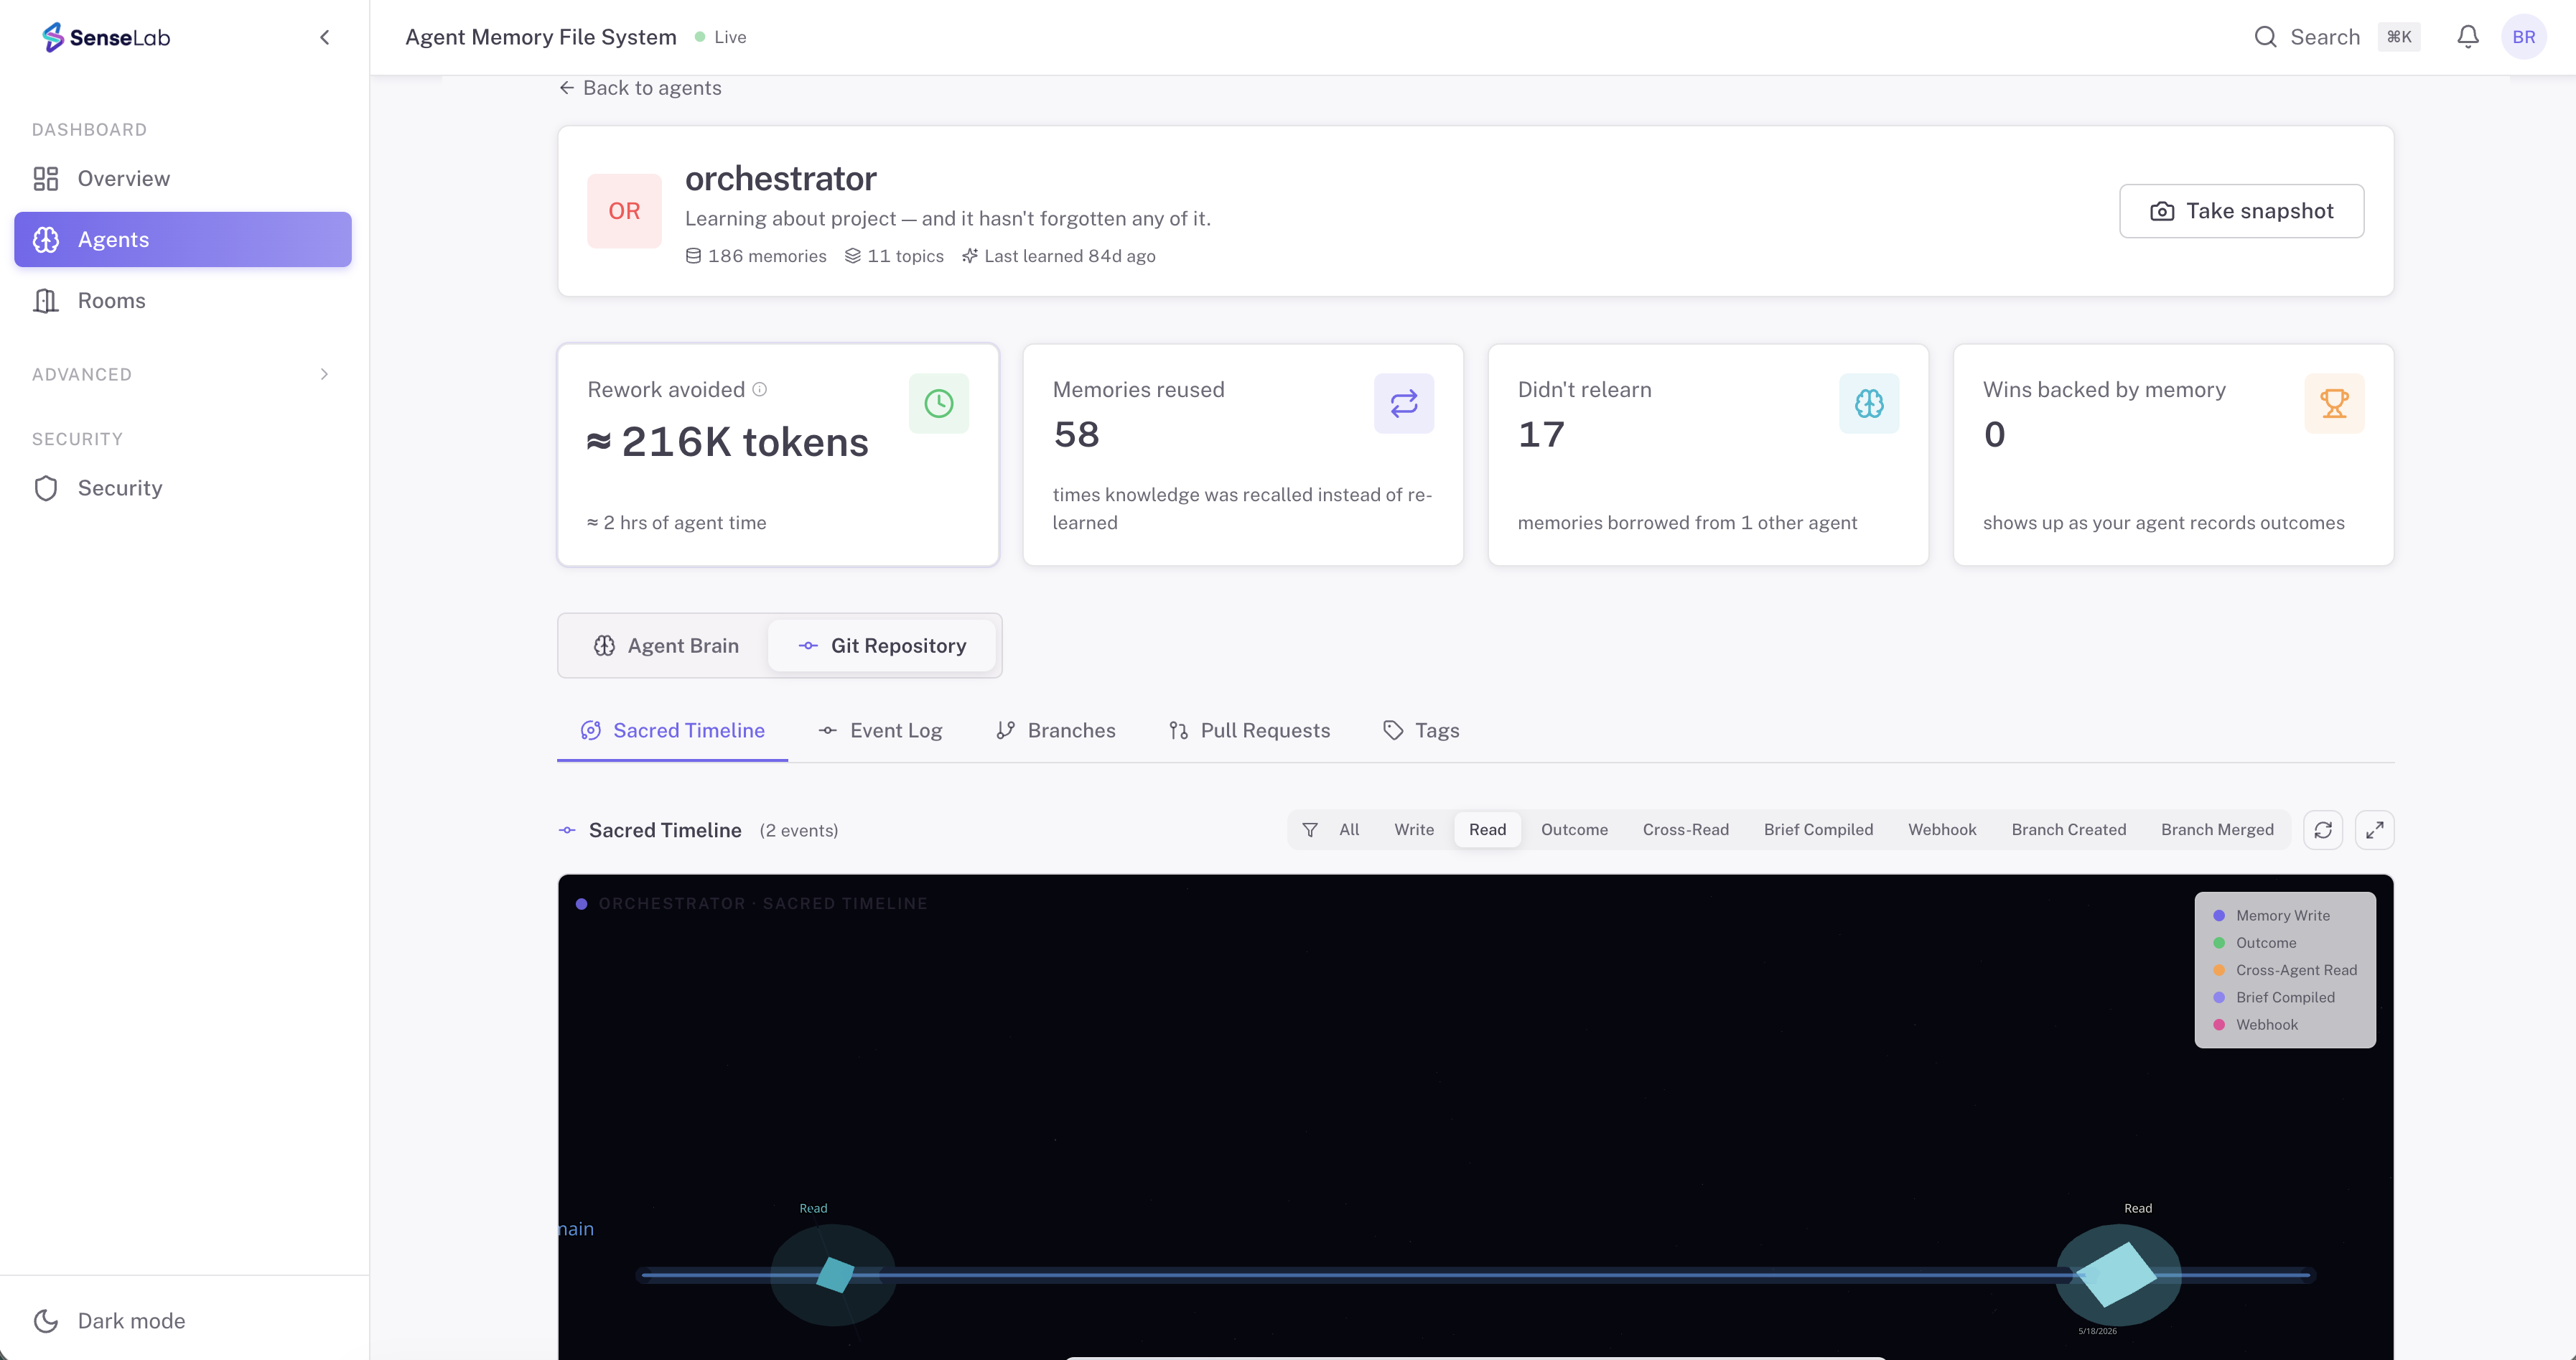Click the '(2 events)' count text
Viewport: 2576px width, 1360px height.
coord(798,831)
